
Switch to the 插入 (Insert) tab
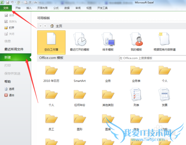pyautogui.click(x=29, y=8)
